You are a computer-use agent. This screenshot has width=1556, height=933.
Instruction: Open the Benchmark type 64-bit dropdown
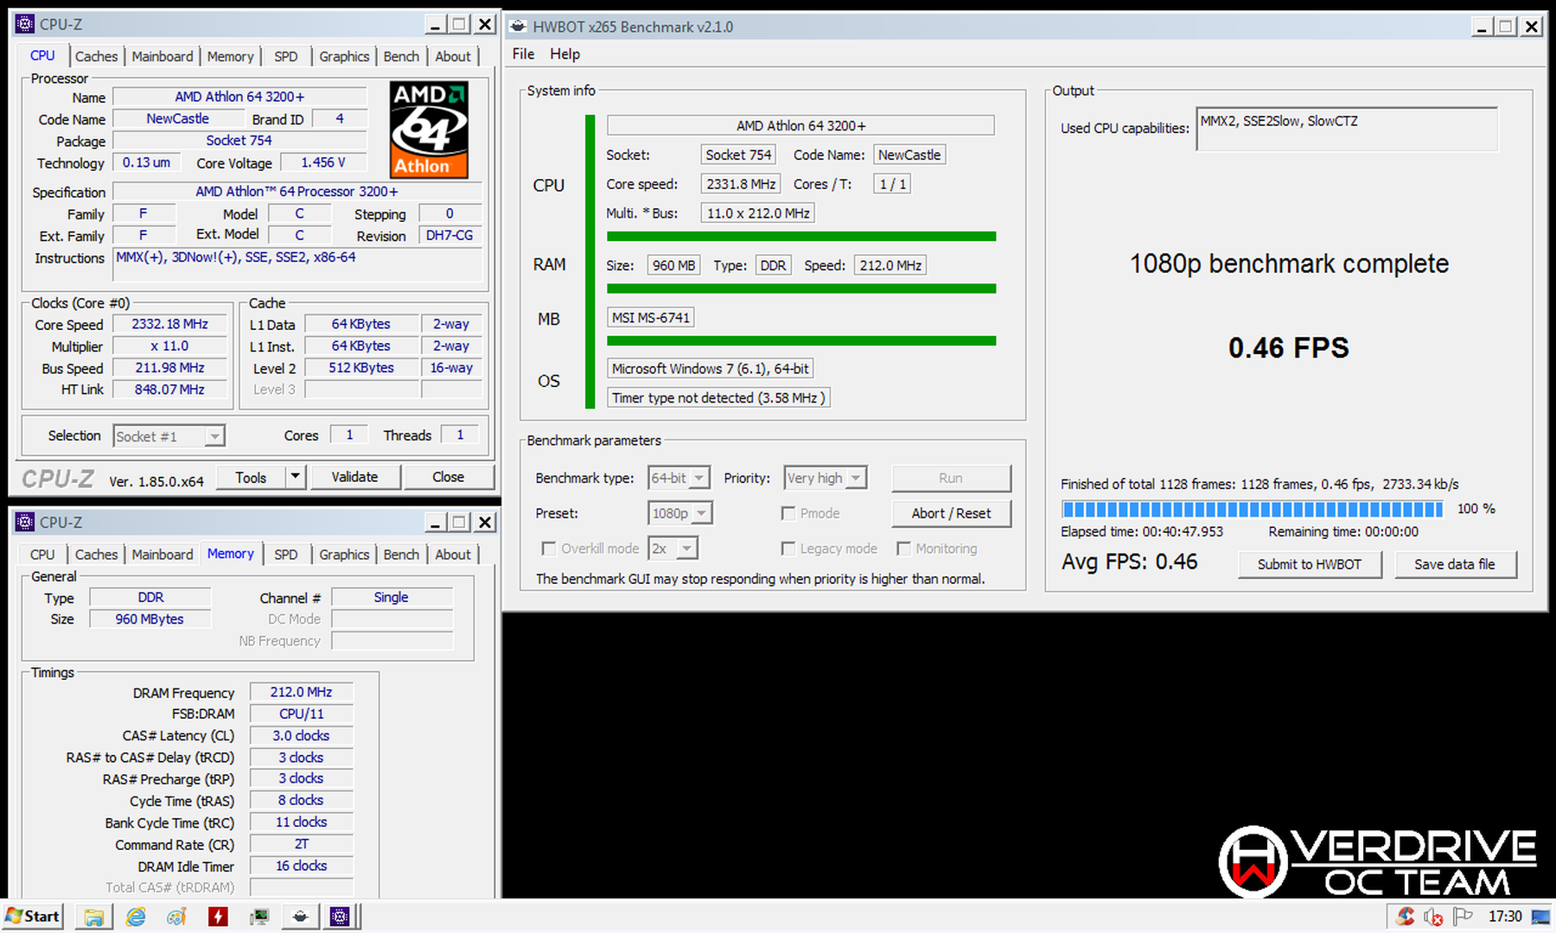[679, 478]
